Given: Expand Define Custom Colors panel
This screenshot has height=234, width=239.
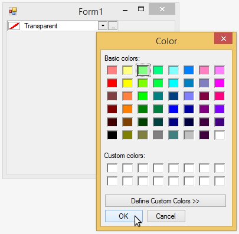Looking at the screenshot, I should tap(165, 201).
